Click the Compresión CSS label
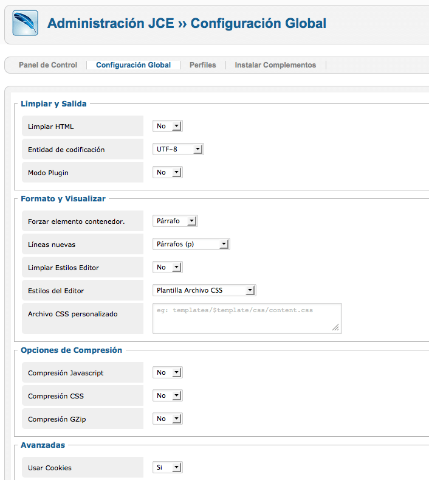This screenshot has height=480, width=429. (56, 396)
